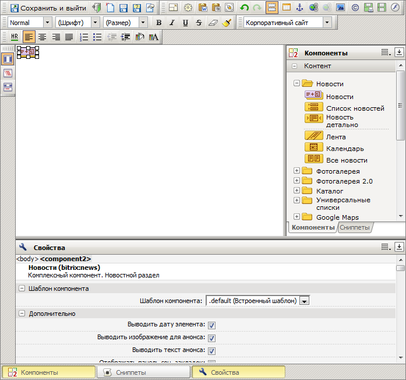Click Сохранить и выйти
Viewport: 406px width, 380px height.
tap(48, 8)
